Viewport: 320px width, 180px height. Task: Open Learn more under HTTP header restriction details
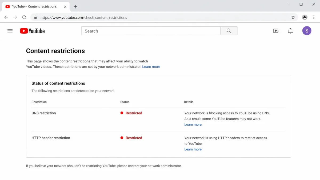pos(193,149)
